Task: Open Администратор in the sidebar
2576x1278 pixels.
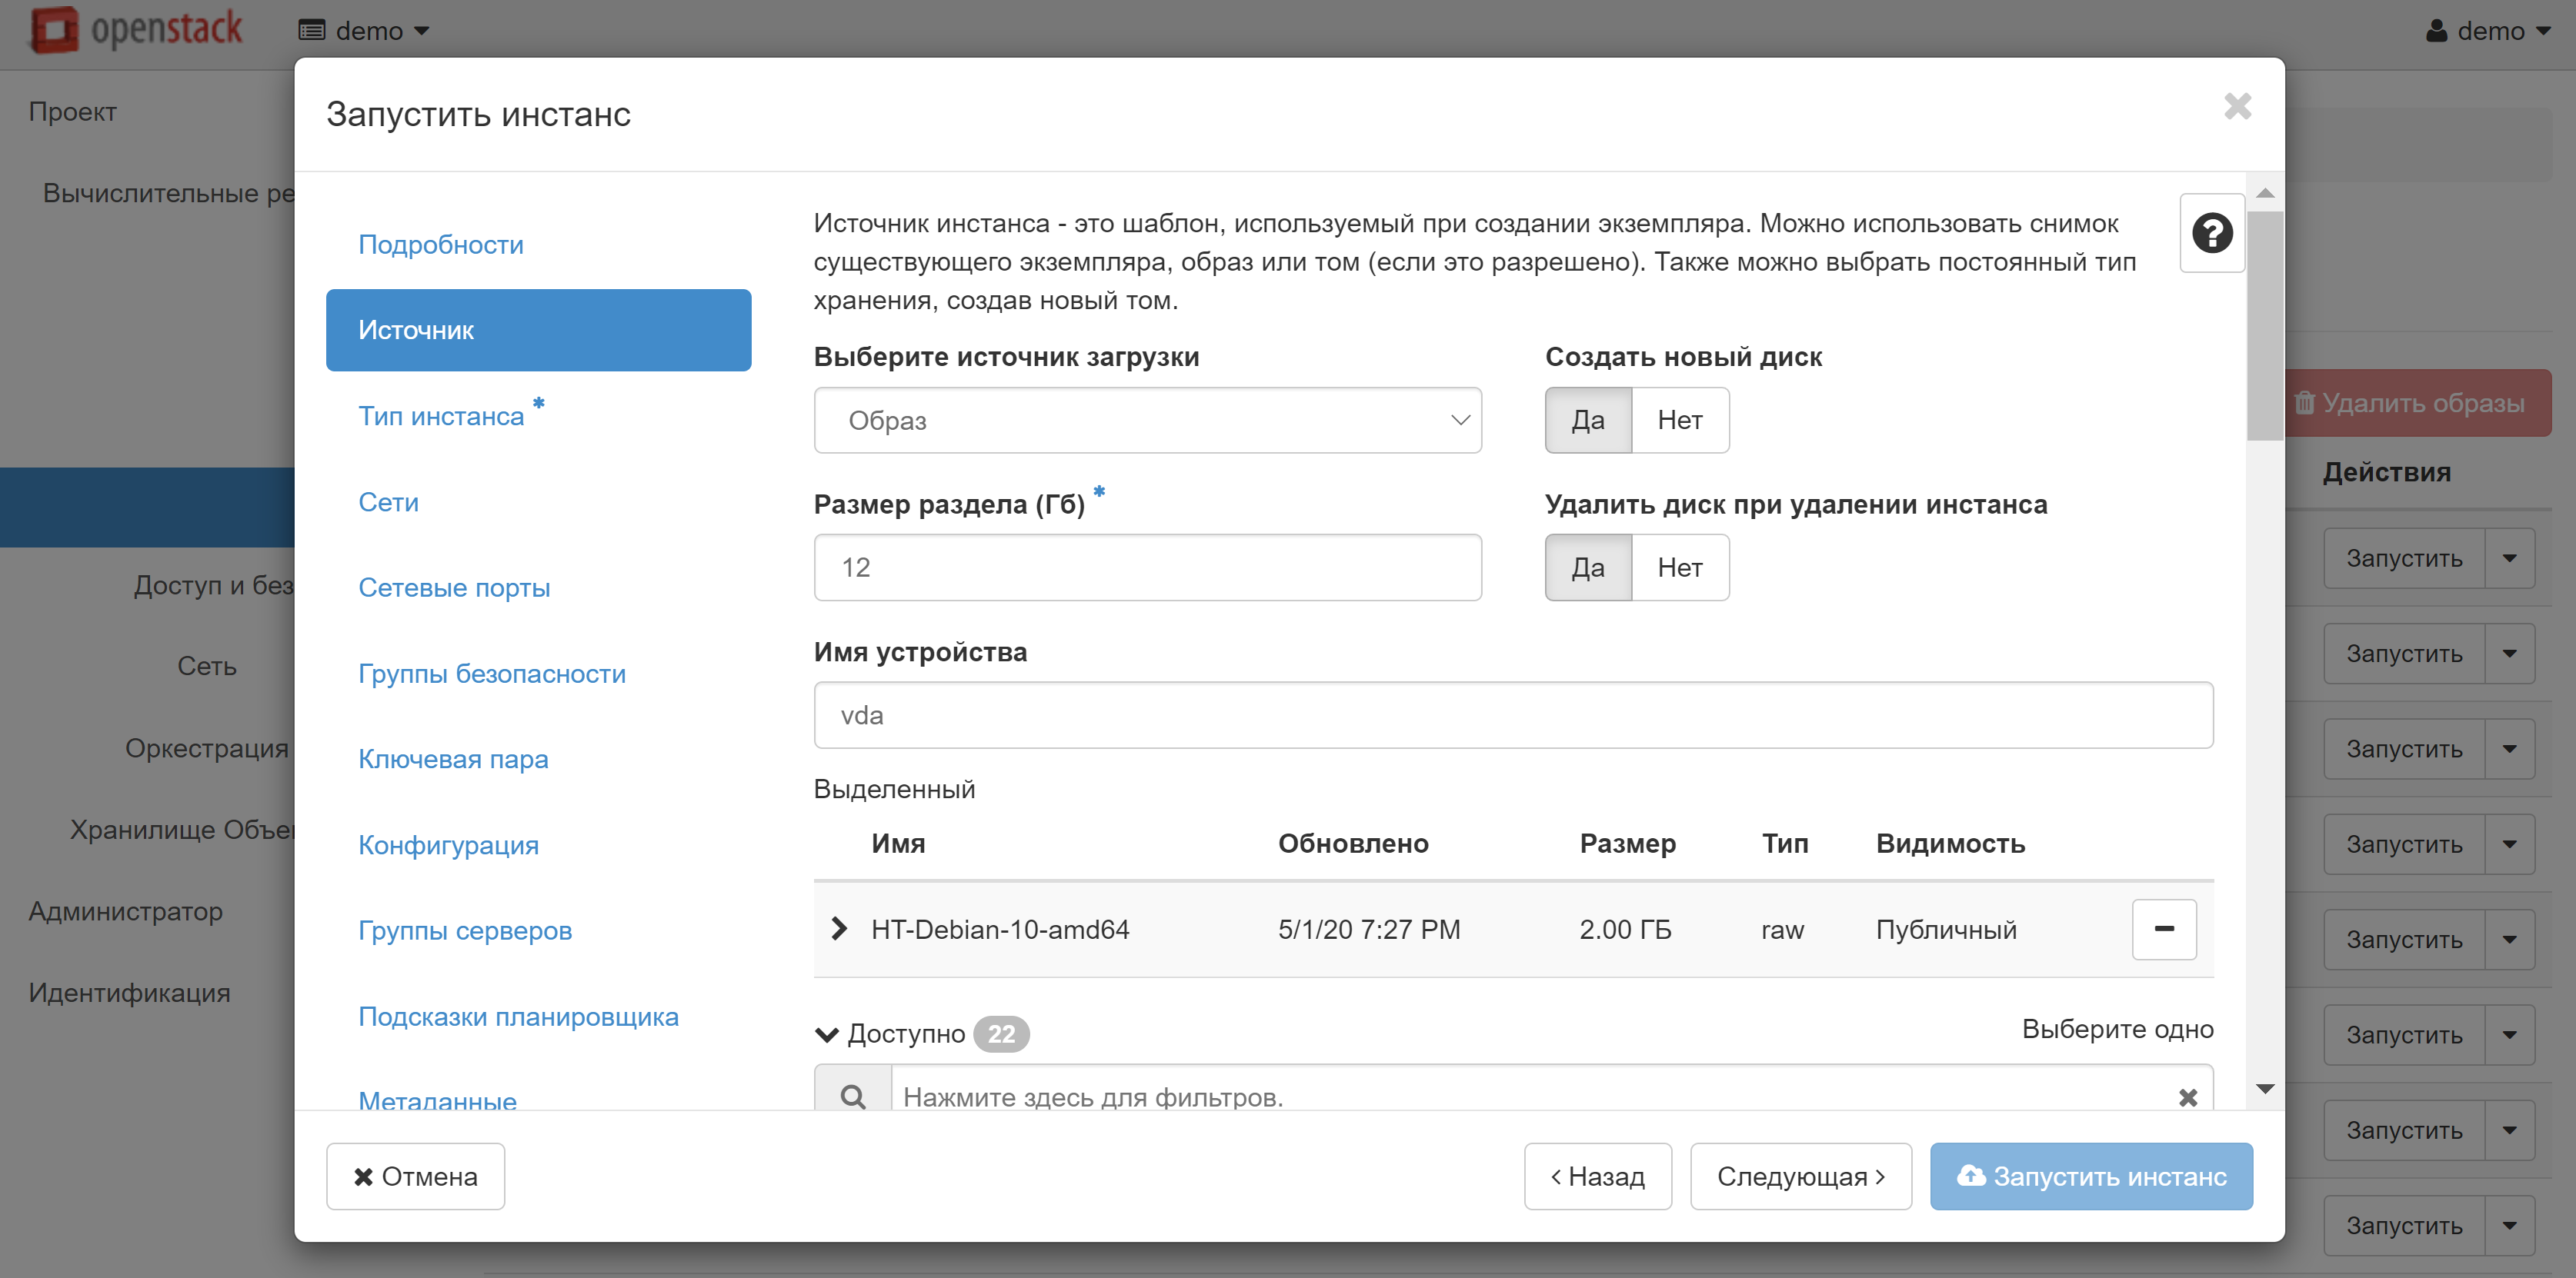Action: (126, 911)
